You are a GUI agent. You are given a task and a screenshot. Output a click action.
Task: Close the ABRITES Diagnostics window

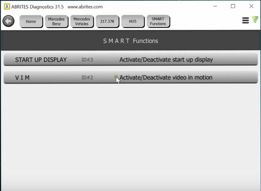[x=251, y=6]
